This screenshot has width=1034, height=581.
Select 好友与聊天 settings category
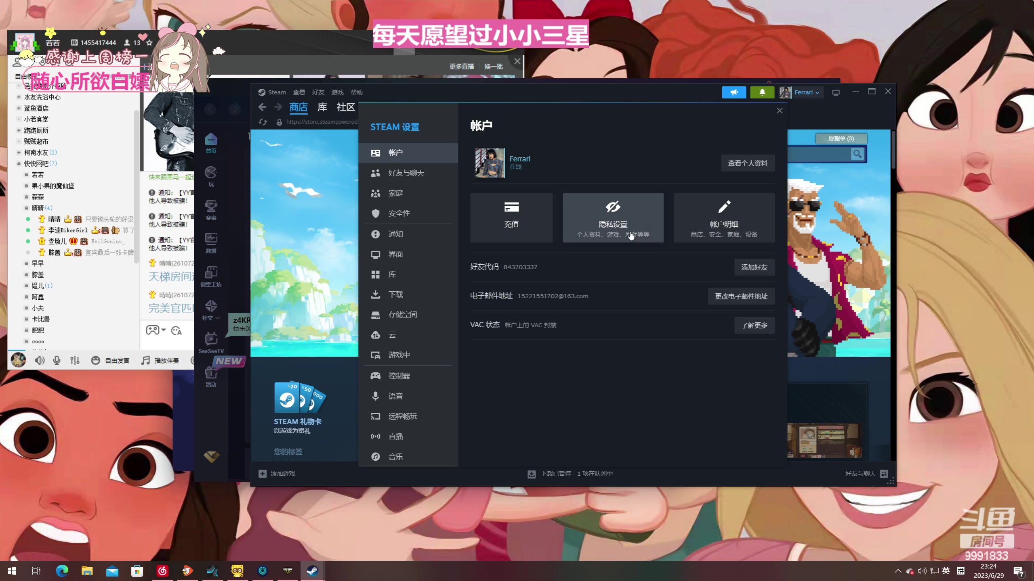408,173
